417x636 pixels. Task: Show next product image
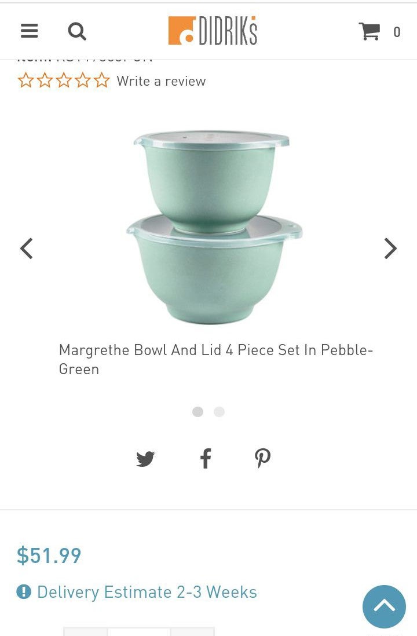(x=390, y=248)
